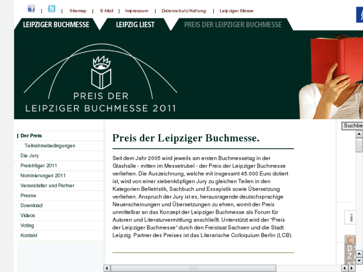Open the Sitemap link
This screenshot has height=272, width=363.
coord(78,11)
